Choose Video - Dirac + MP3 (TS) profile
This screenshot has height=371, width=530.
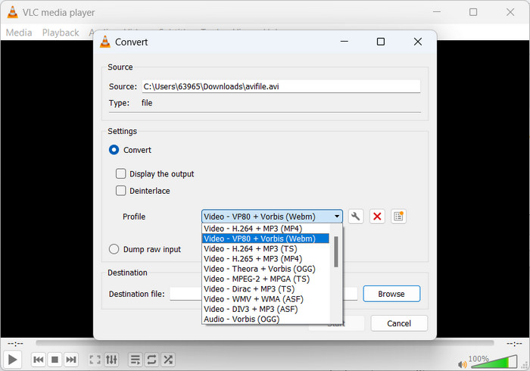266,289
